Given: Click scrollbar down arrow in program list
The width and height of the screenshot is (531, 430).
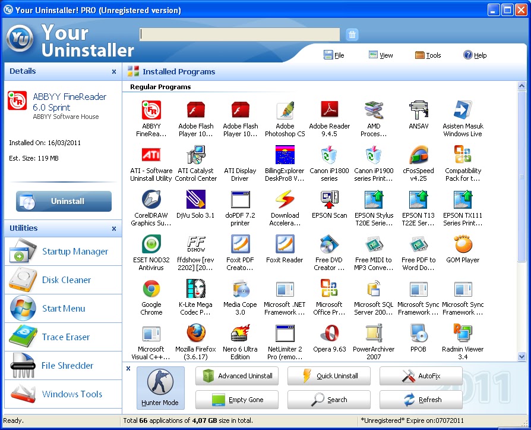Looking at the screenshot, I should 522,356.
